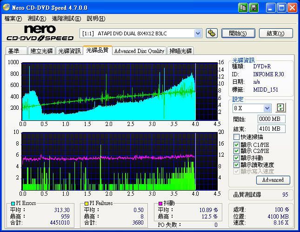Image resolution: width=300 pixels, height=232 pixels.
Task: Uncheck the 顯示 C1/PIE checkbox
Action: [237, 144]
